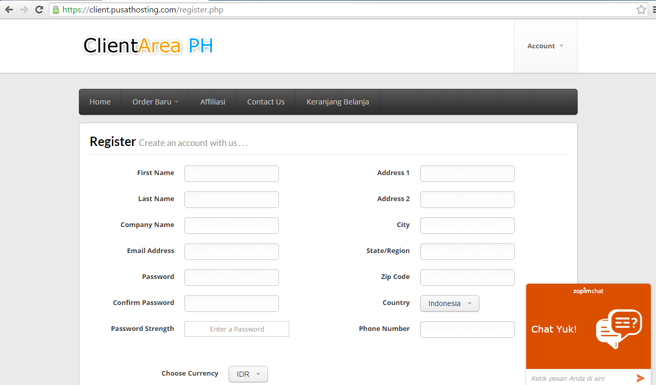This screenshot has width=656, height=385.
Task: Go to the Affiliasi page
Action: point(212,101)
